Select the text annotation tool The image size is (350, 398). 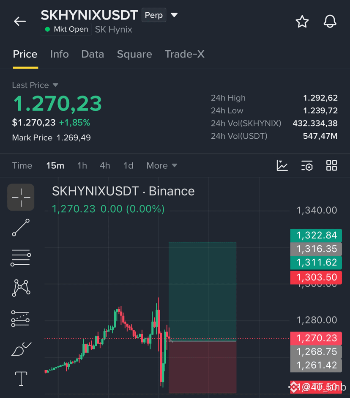21,379
